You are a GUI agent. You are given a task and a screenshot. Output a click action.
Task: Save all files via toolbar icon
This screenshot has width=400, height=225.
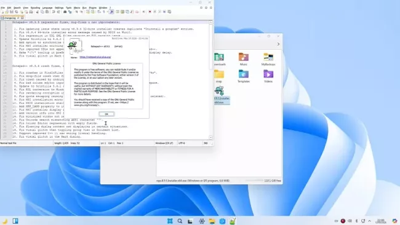pos(17,12)
